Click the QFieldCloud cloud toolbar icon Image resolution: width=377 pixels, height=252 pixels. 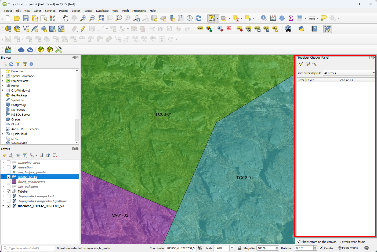[x=21, y=50]
